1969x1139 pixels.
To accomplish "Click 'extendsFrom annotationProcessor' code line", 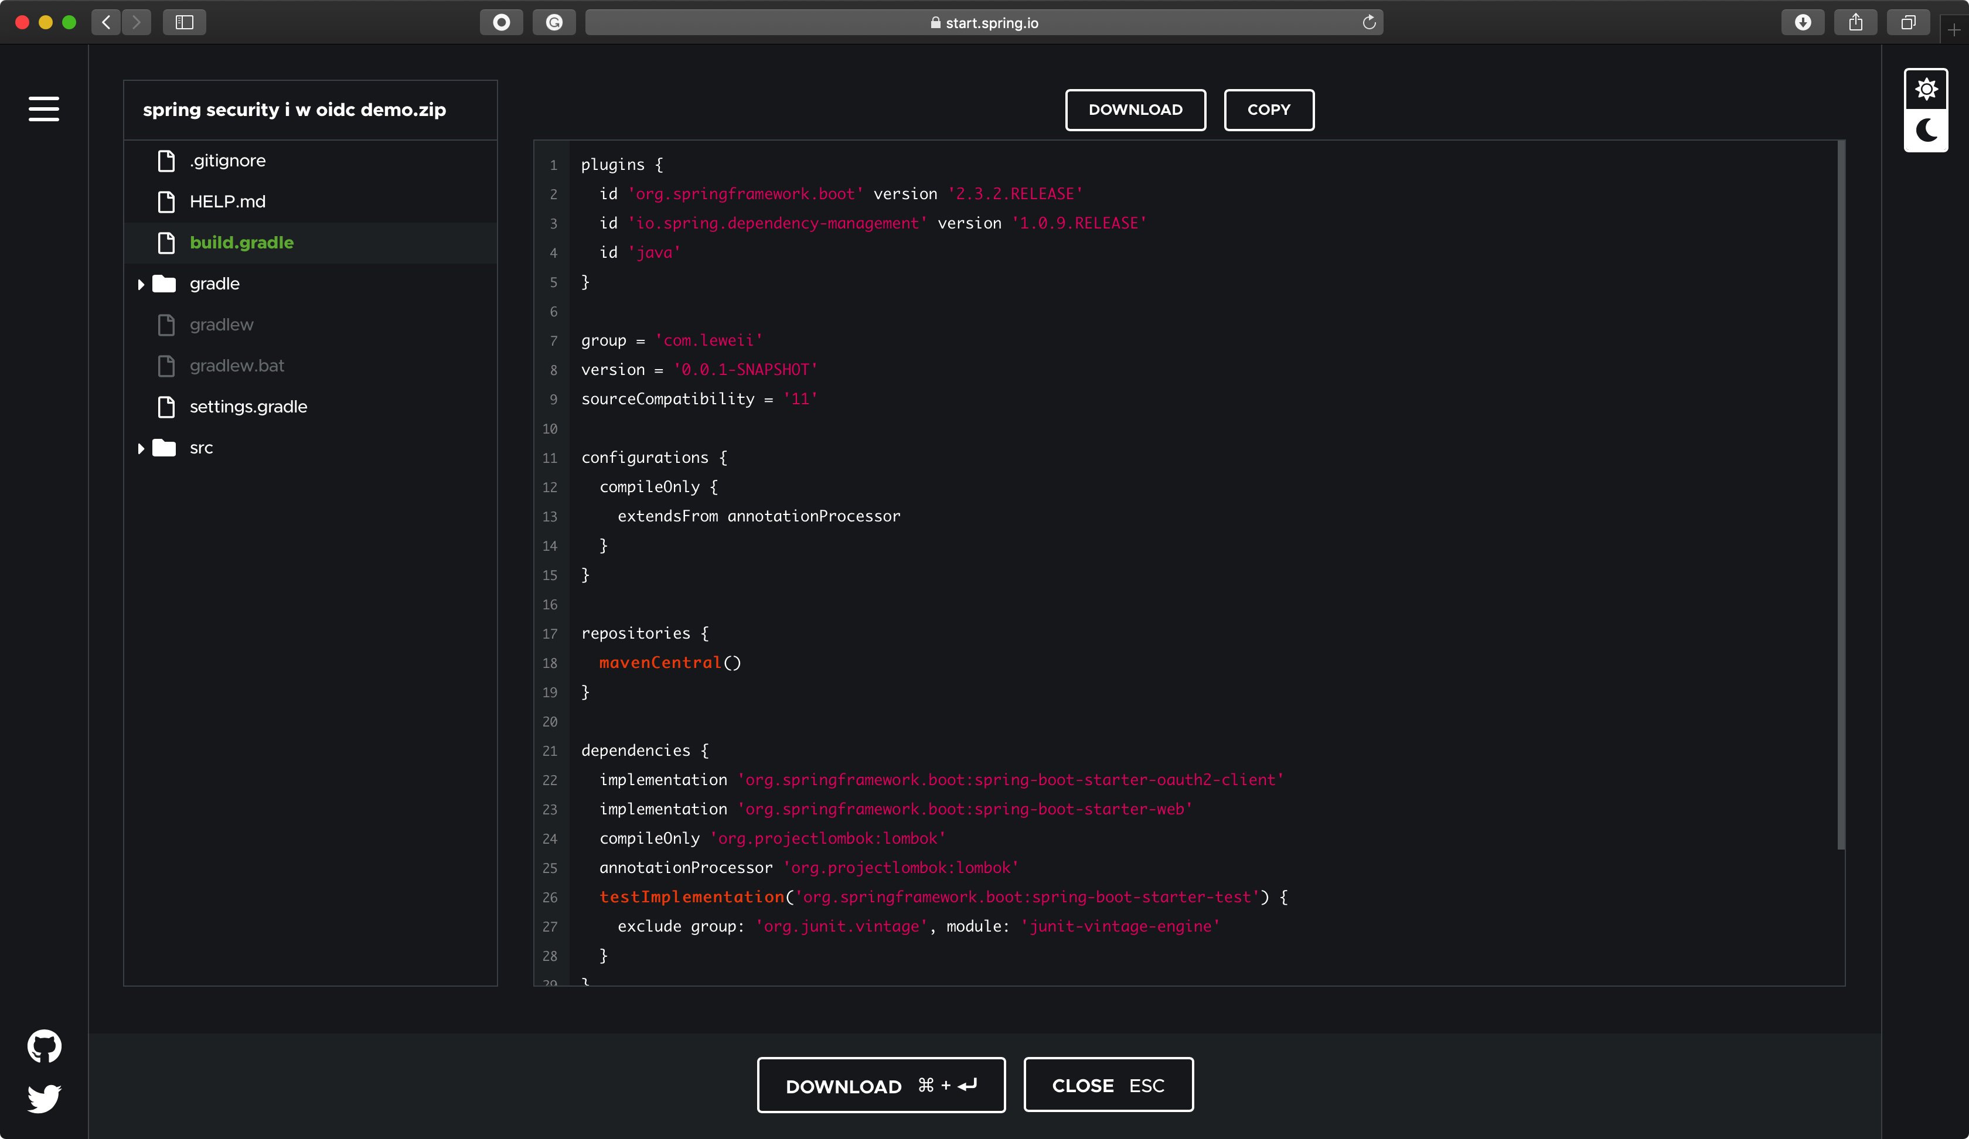I will tap(759, 516).
